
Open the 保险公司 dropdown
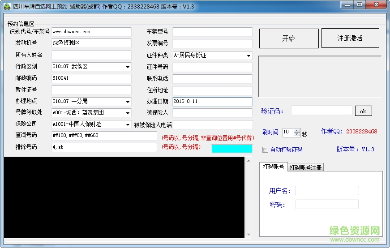[x=128, y=124]
